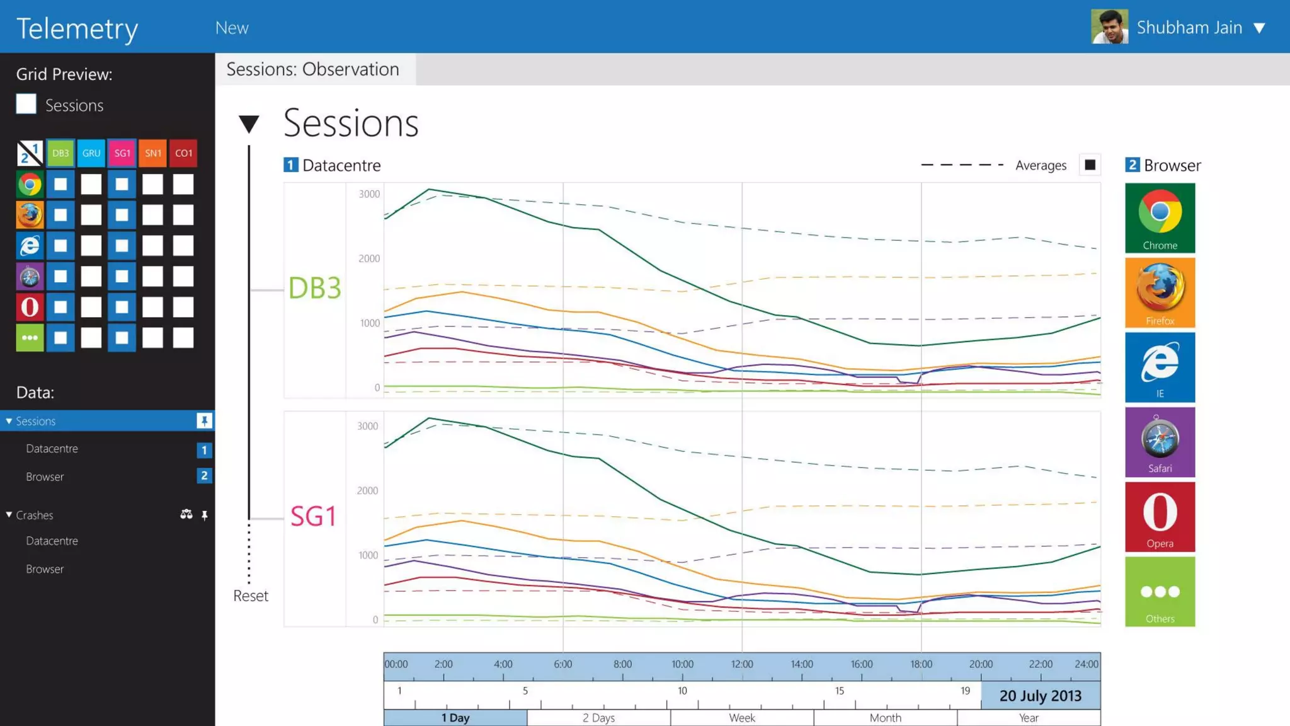Click the Safari browser tile
This screenshot has height=726, width=1290.
(x=1160, y=442)
